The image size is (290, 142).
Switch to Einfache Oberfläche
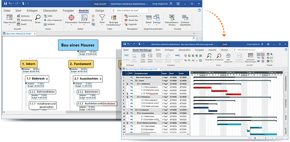click(x=185, y=20)
